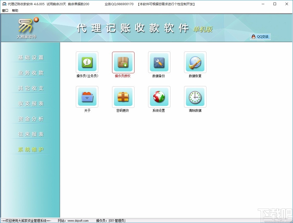The width and height of the screenshot is (293, 223).
Task: Click the QQ交谈 button
Action: point(260,37)
